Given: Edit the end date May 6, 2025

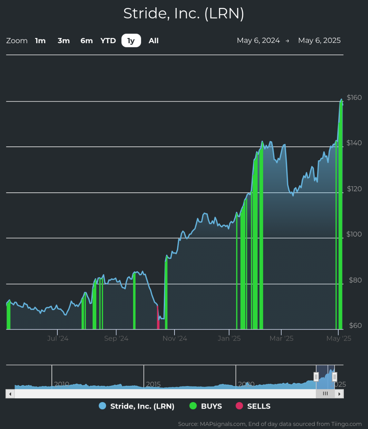Looking at the screenshot, I should (x=319, y=40).
